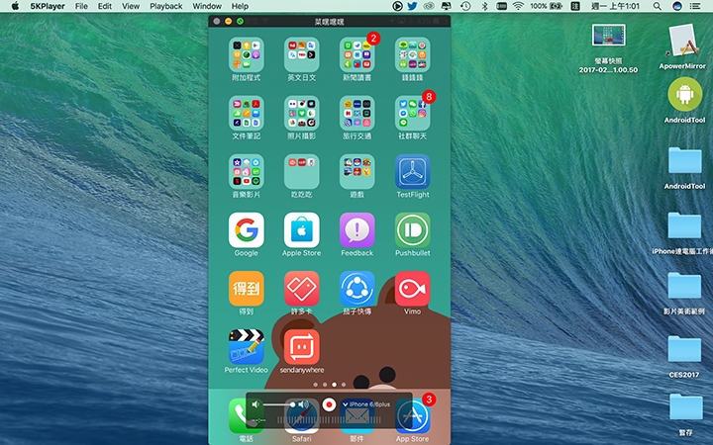Open the Edit menu
The image size is (713, 445).
click(x=105, y=6)
